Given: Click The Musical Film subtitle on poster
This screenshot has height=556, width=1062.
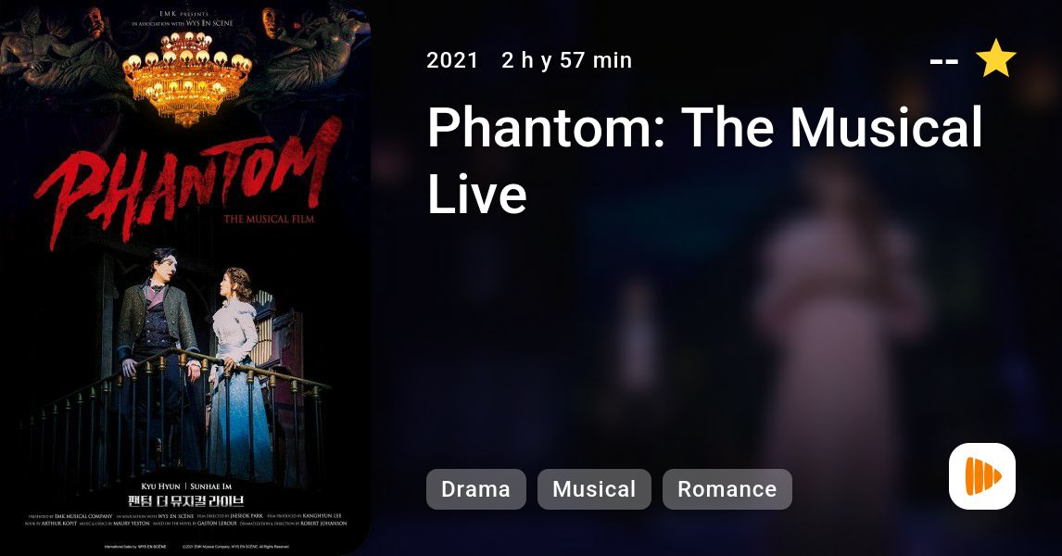Looking at the screenshot, I should (x=269, y=219).
